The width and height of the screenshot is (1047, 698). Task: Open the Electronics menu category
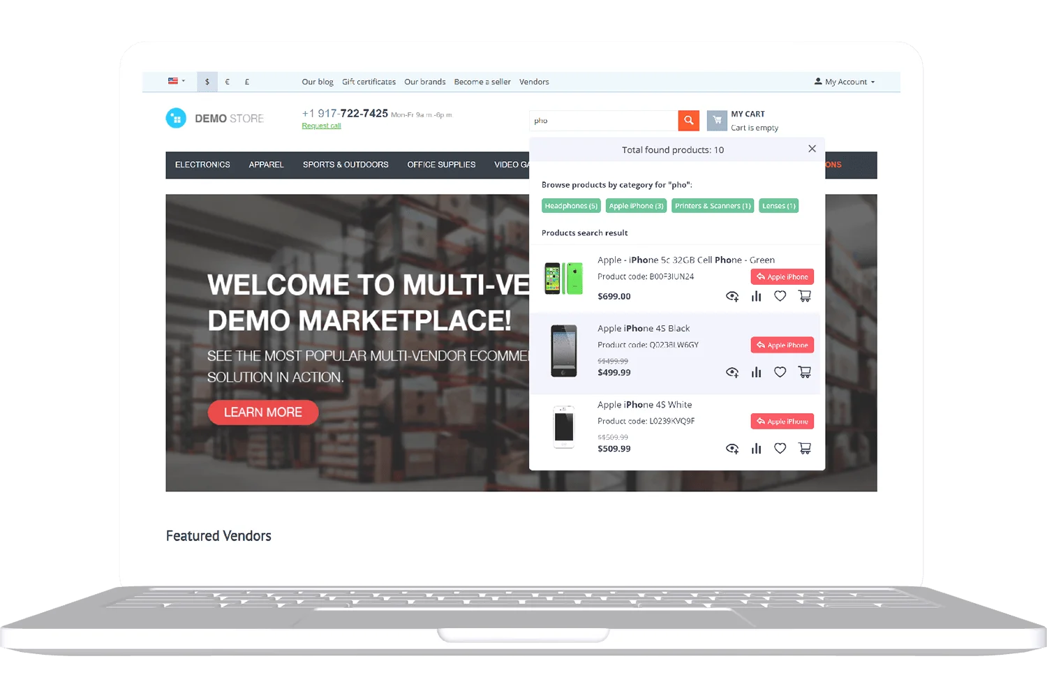(202, 165)
